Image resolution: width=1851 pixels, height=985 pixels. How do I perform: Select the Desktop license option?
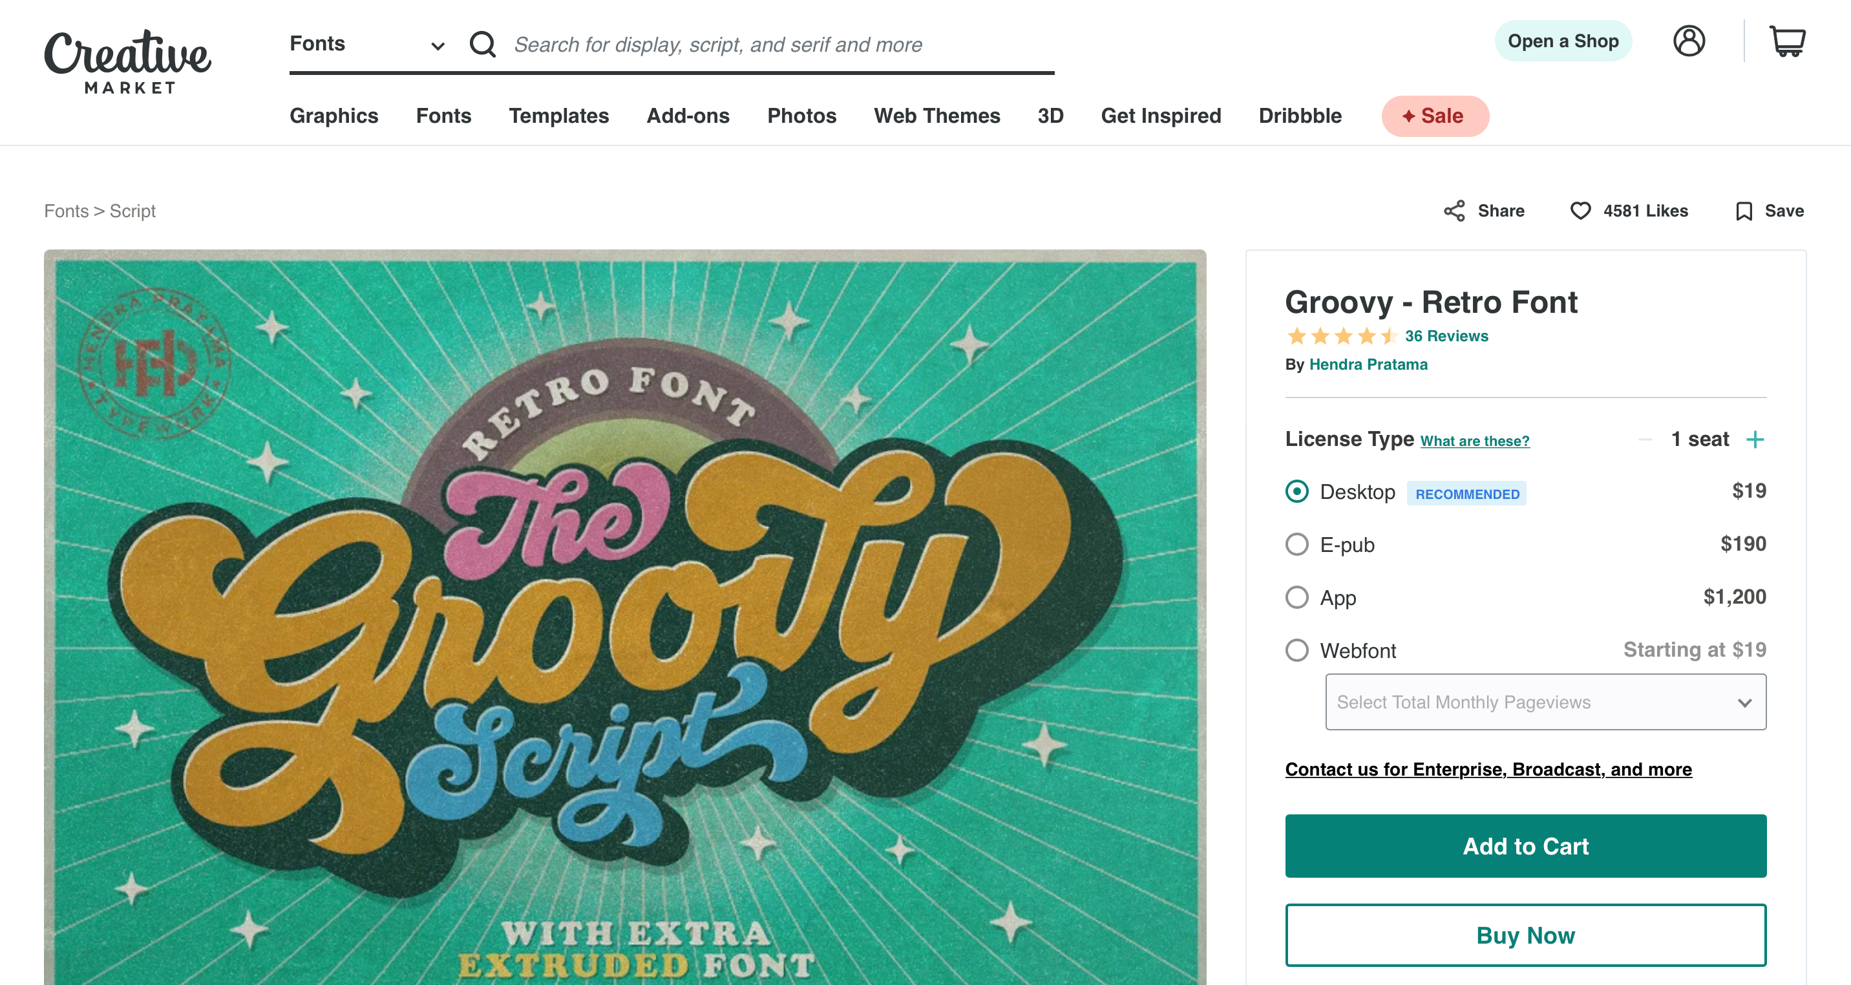tap(1296, 492)
